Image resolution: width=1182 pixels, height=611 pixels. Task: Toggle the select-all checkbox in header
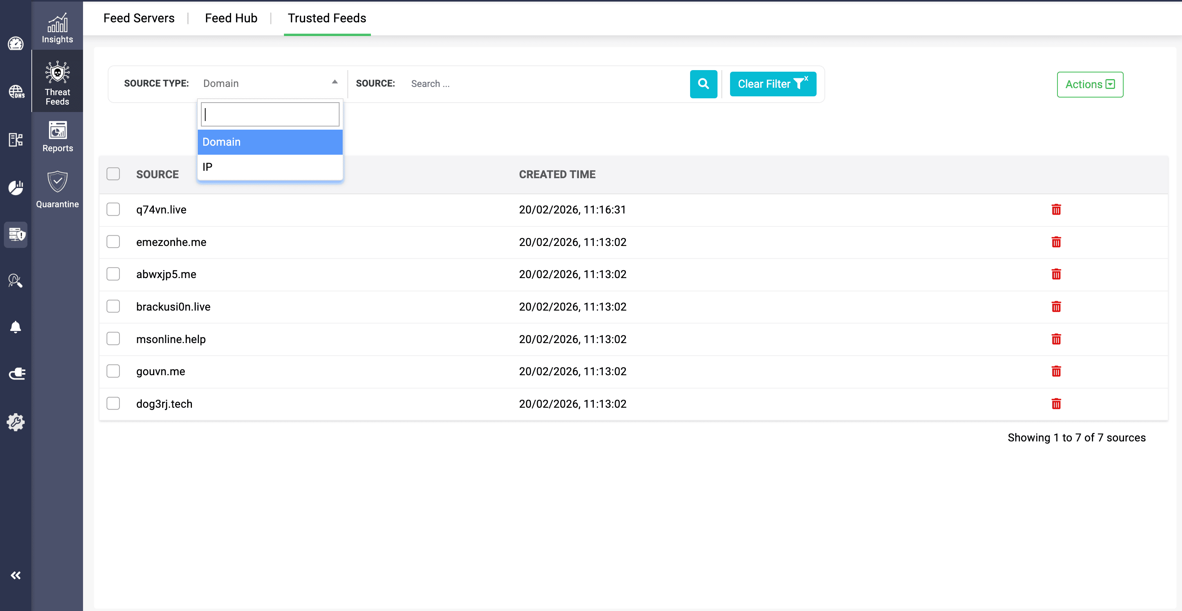tap(113, 174)
